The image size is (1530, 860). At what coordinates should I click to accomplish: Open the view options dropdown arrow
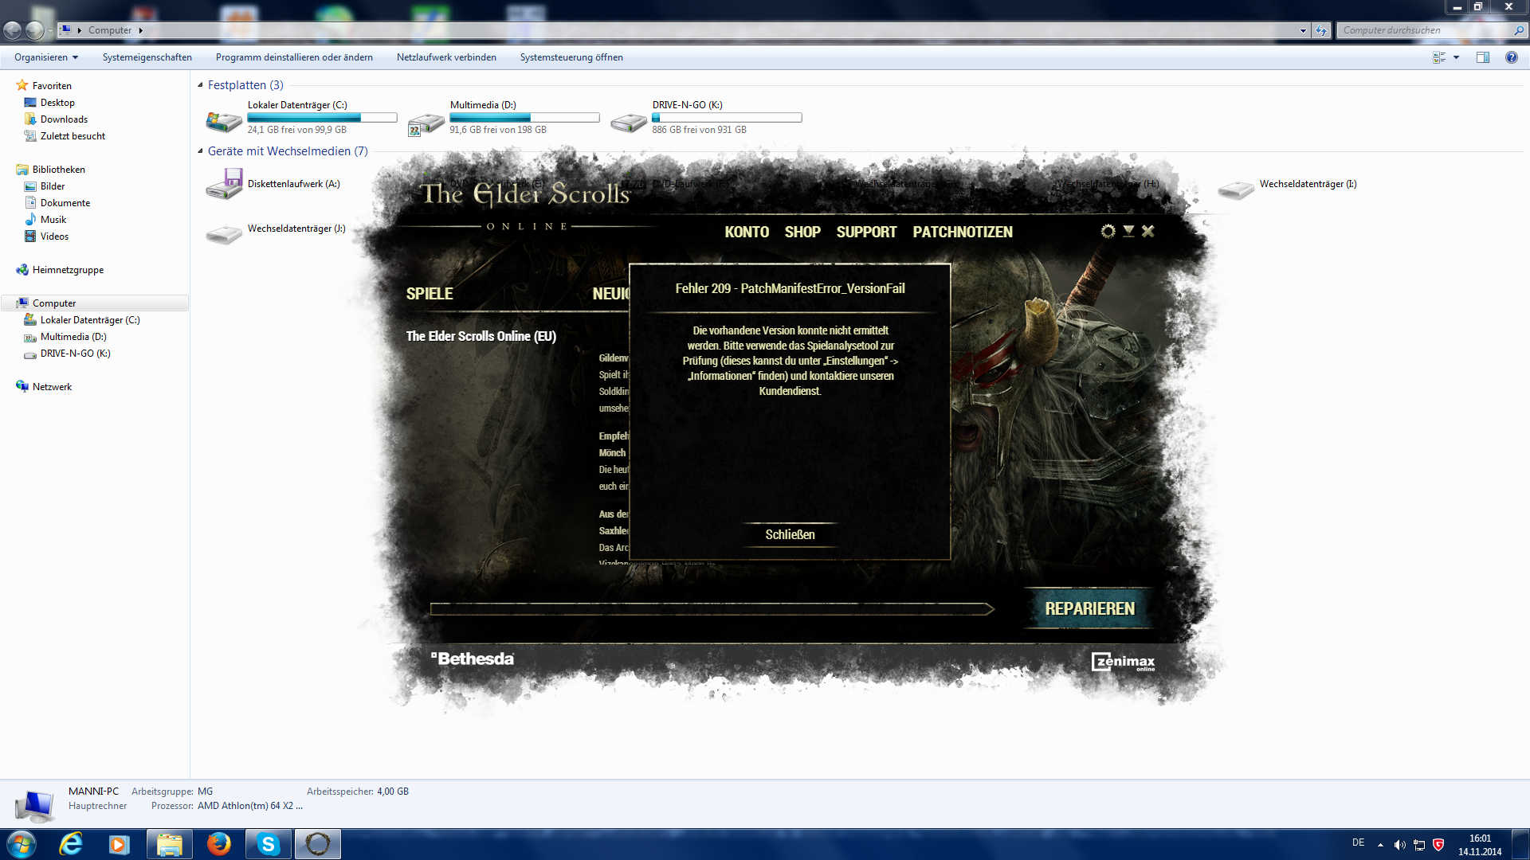[1456, 57]
